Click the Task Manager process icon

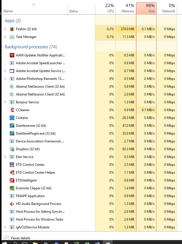(12, 37)
